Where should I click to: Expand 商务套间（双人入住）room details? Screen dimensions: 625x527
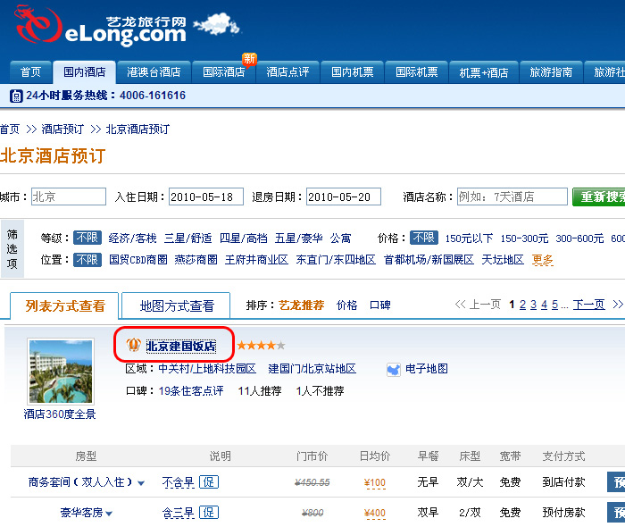tap(141, 483)
